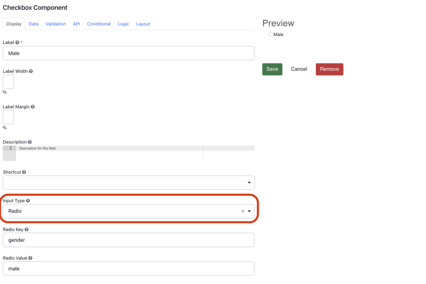Click the Label Margin help icon
Viewport: 426px width, 284px height.
33,107
